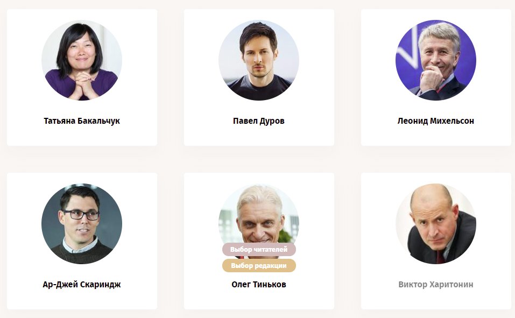The width and height of the screenshot is (515, 318).
Task: Click the Олег Тиньков name link
Action: [x=259, y=285]
